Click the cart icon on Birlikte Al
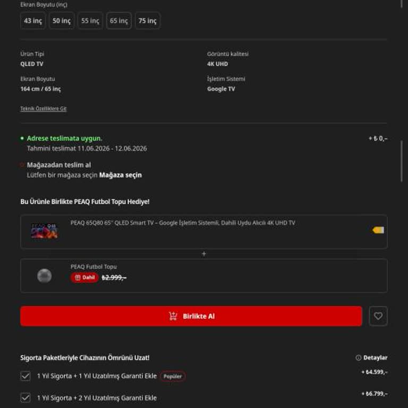The width and height of the screenshot is (408, 408). (x=173, y=316)
